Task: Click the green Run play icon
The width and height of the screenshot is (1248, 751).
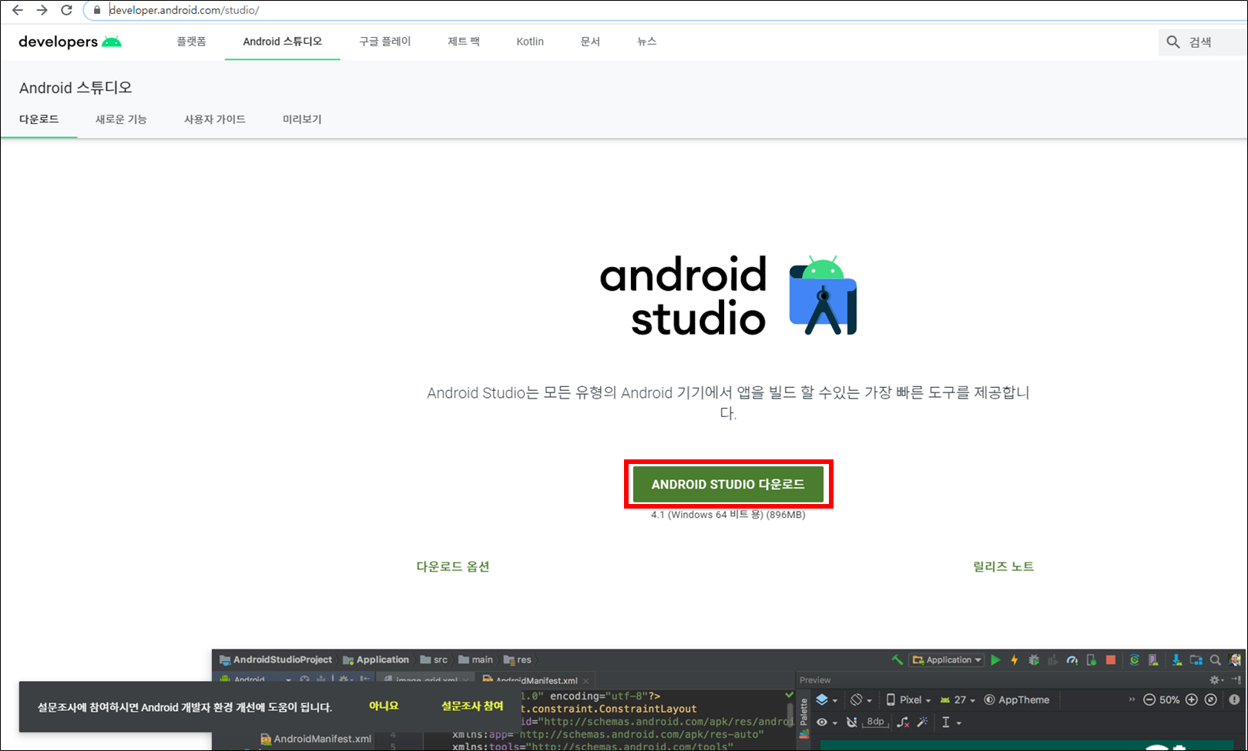Action: (995, 660)
